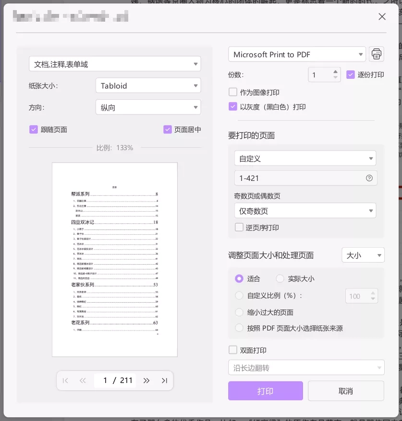Image resolution: width=402 pixels, height=421 pixels.
Task: Uncheck 以灰度（黑白色）打印
Action: pyautogui.click(x=233, y=107)
